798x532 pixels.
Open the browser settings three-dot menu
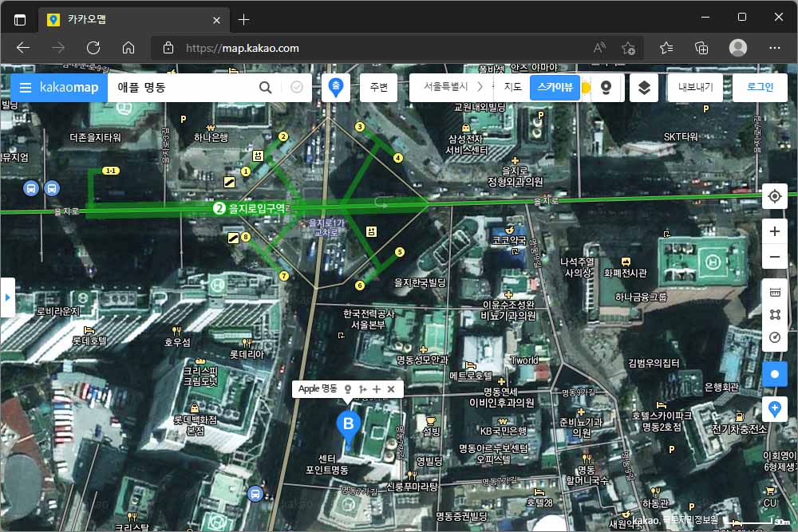pos(775,48)
